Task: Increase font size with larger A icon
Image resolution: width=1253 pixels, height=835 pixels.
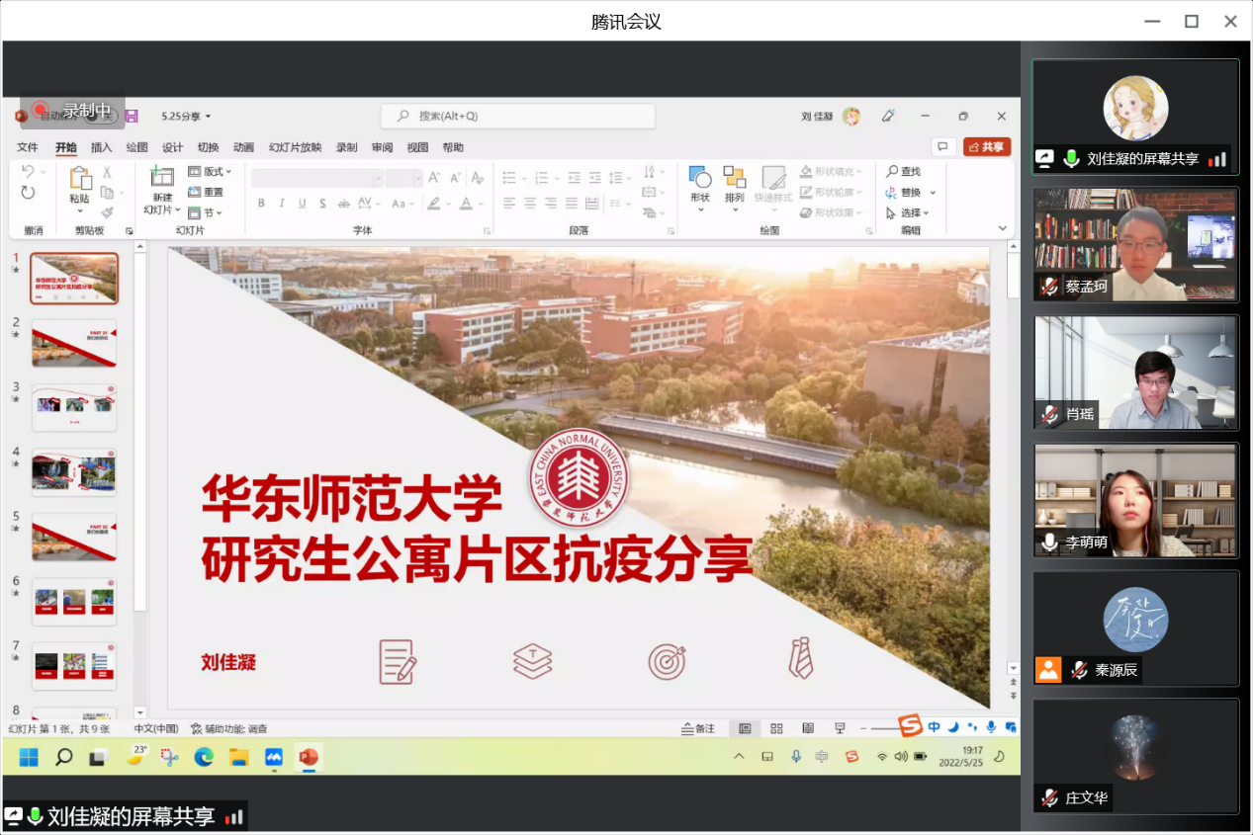Action: tap(435, 178)
